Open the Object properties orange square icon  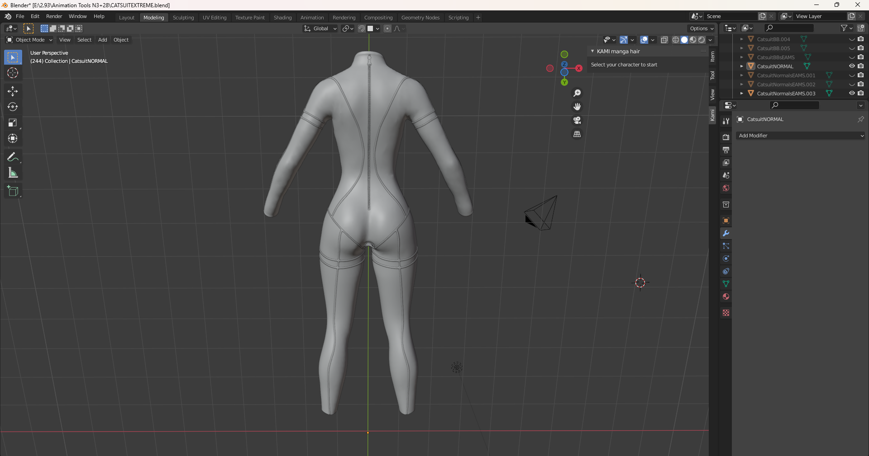726,221
